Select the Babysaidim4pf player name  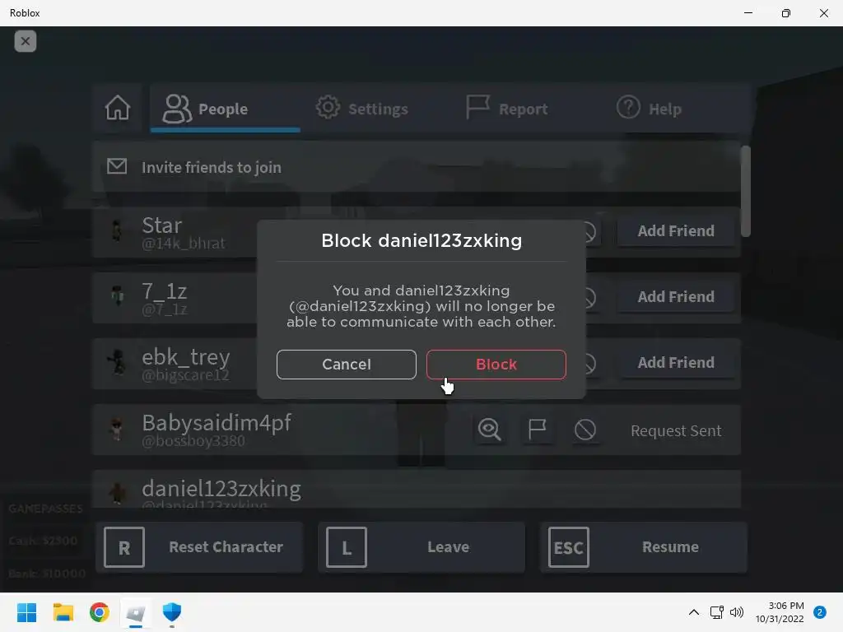pos(217,423)
